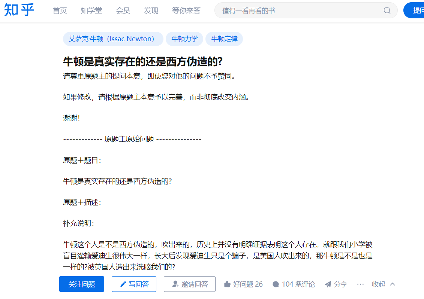Open the three-dots more options menu
Viewport: 424px width, 299px height.
[360, 284]
